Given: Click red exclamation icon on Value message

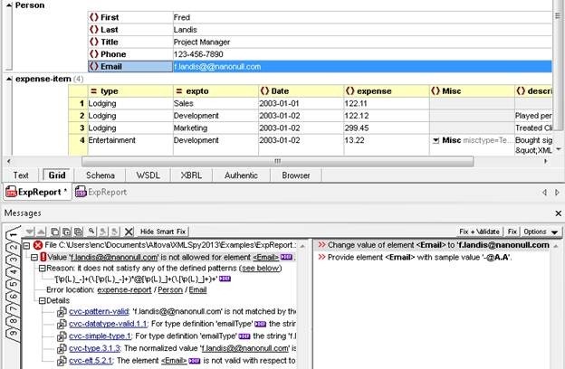Looking at the screenshot, I should point(43,257).
